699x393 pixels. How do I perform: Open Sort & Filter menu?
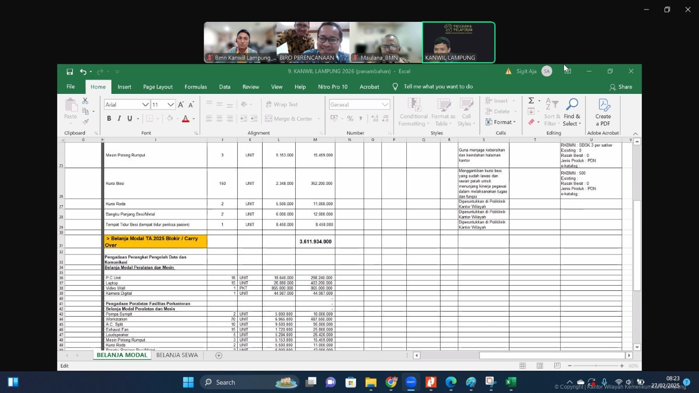click(x=552, y=112)
